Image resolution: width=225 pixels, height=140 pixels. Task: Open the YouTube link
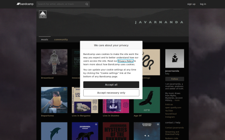pyautogui.click(x=169, y=111)
